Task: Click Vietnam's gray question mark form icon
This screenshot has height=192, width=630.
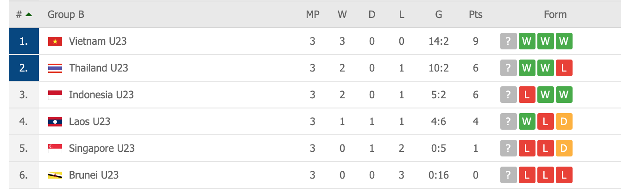Action: (x=508, y=42)
